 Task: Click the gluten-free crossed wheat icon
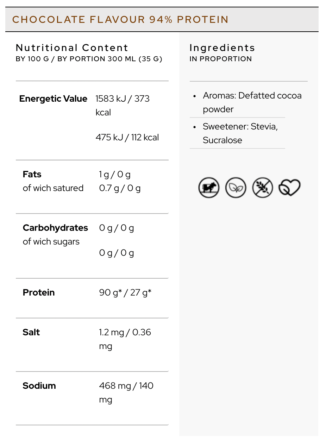[263, 188]
